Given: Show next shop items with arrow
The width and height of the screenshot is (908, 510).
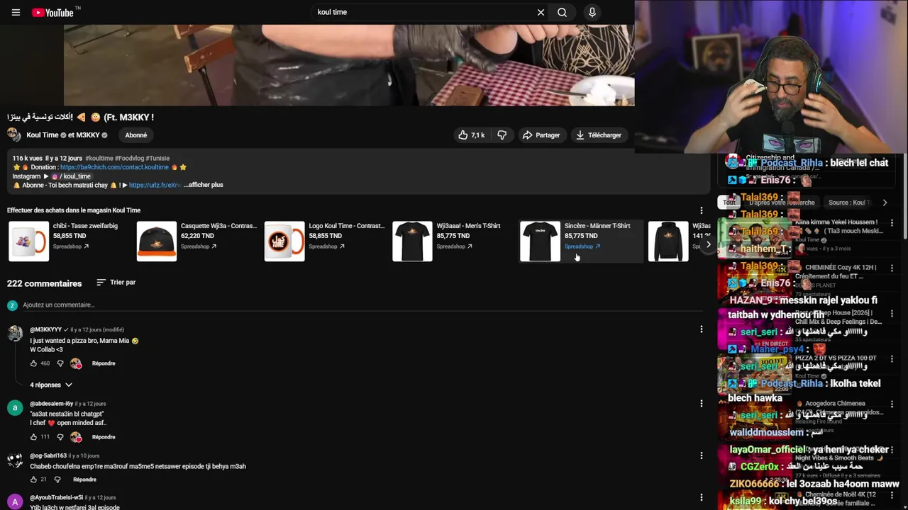Looking at the screenshot, I should [x=708, y=244].
